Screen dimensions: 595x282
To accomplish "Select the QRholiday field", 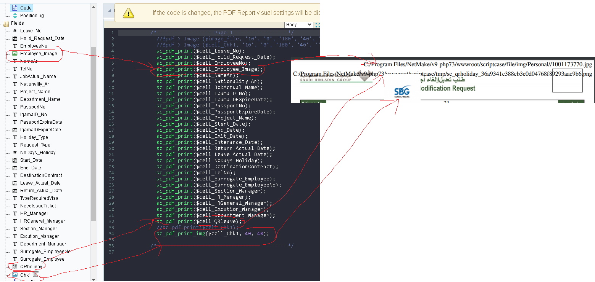I will (31, 267).
